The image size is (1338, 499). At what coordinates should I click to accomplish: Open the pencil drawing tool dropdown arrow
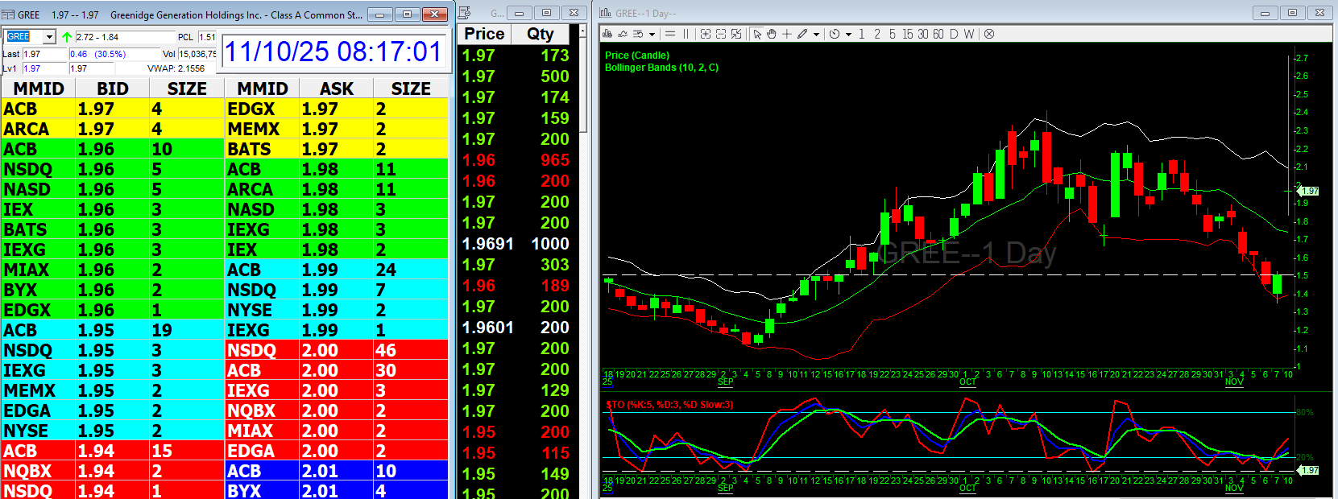point(816,35)
